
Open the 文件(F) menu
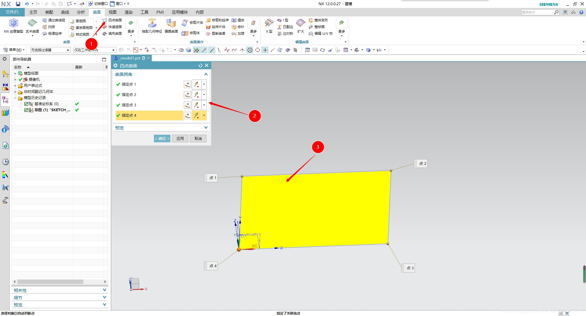(12, 12)
